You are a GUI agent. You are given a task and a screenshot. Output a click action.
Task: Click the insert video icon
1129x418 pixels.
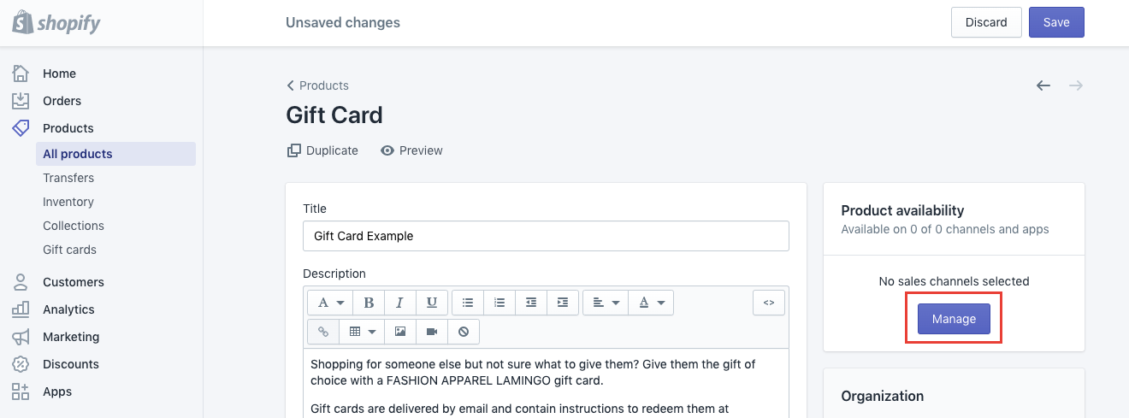(x=432, y=331)
